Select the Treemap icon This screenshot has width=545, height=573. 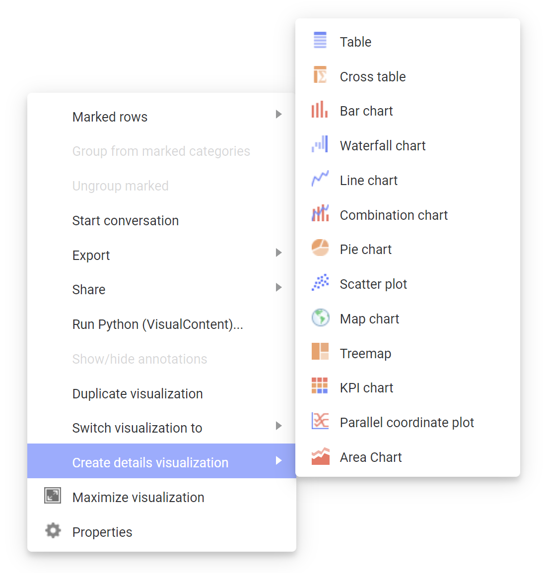tap(320, 352)
